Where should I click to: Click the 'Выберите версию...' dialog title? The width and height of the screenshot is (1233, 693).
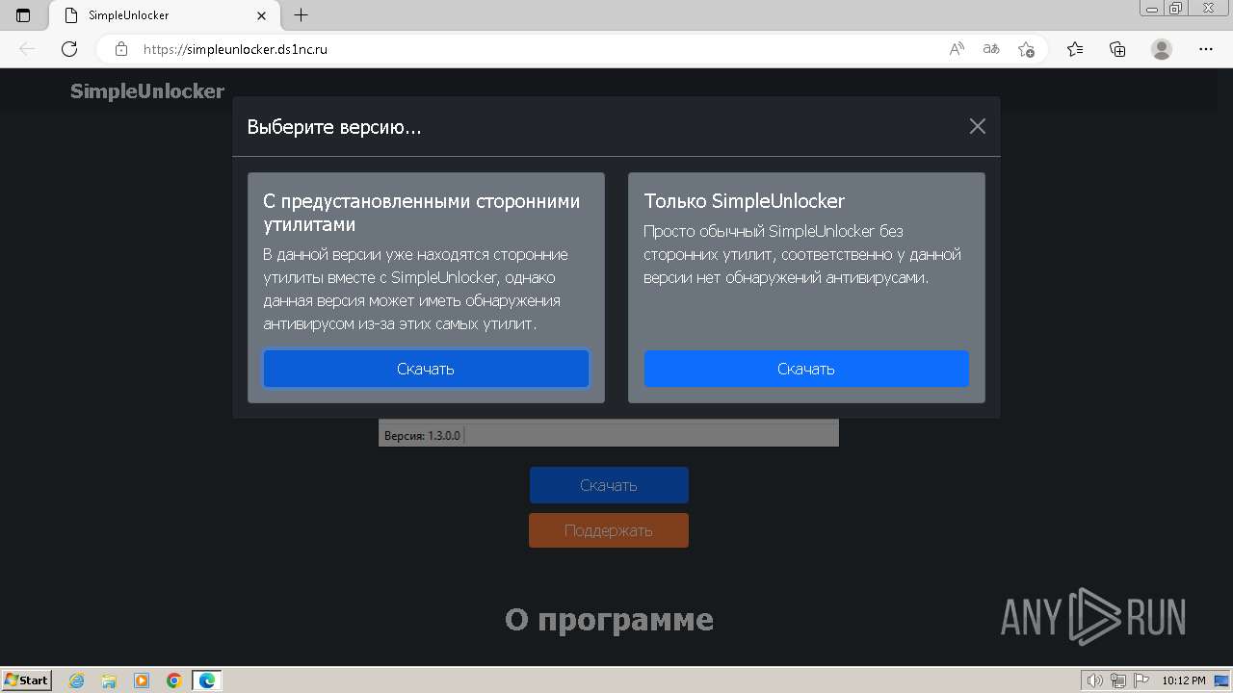click(334, 127)
